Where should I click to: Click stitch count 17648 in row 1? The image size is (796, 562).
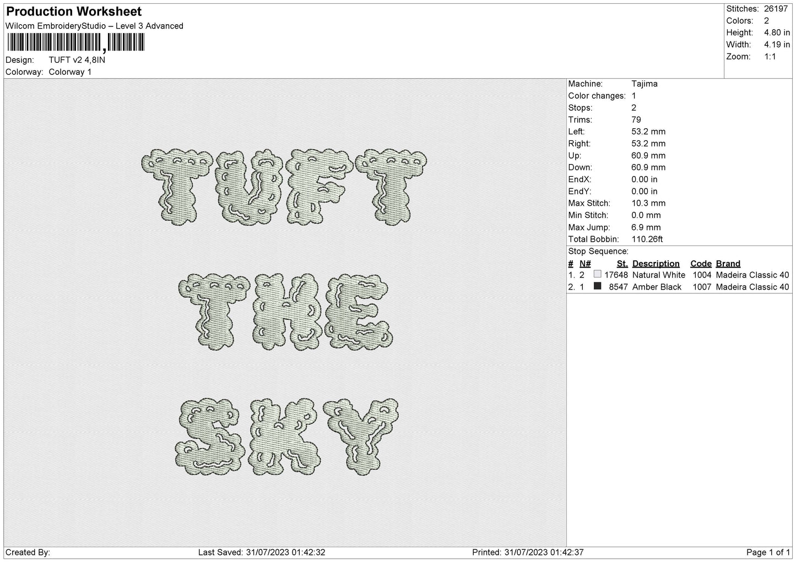616,275
